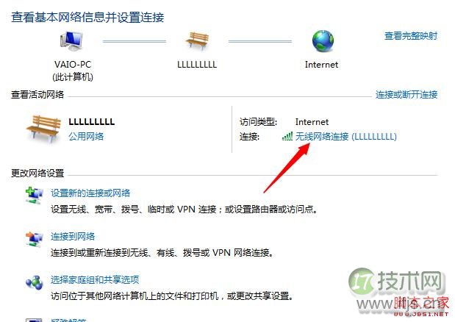Image resolution: width=455 pixels, height=322 pixels.
Task: Open 连接或断开连接 link
Action: pyautogui.click(x=406, y=95)
